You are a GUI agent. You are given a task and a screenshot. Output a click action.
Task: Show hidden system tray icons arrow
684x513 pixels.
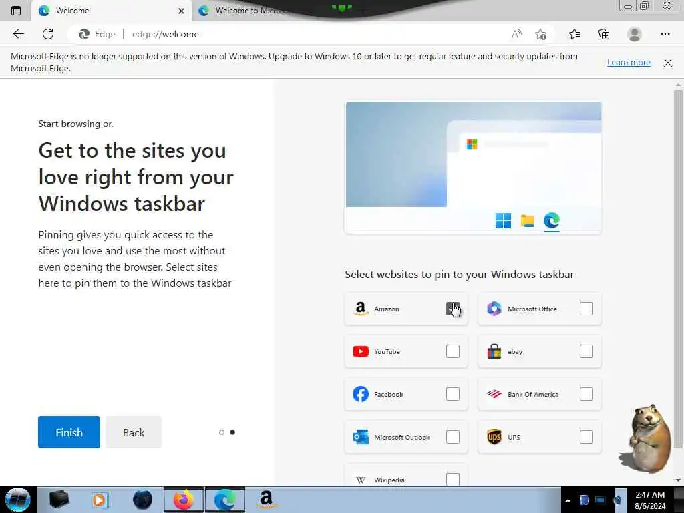pyautogui.click(x=568, y=500)
